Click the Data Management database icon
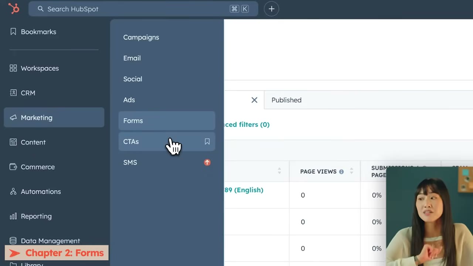473x266 pixels. [x=13, y=241]
